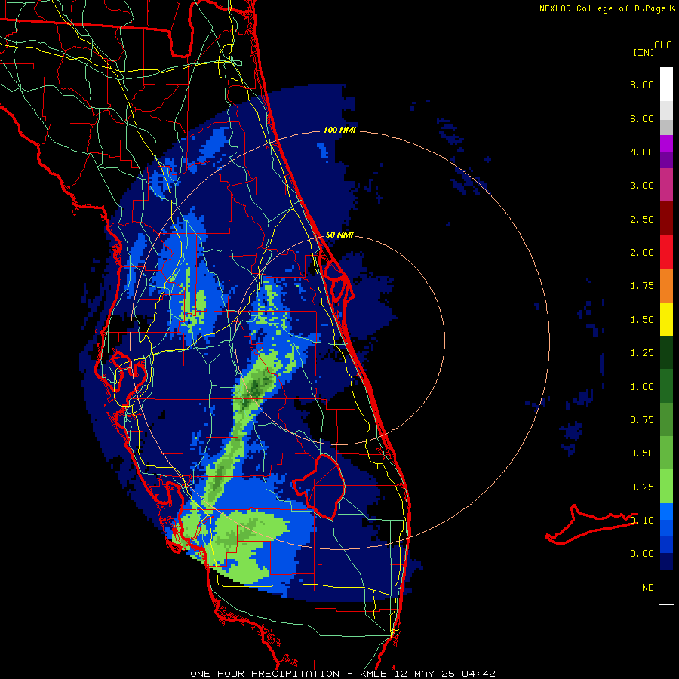Viewport: 679px width, 679px height.
Task: Select the yellow swatch on the scale
Action: coord(666,320)
